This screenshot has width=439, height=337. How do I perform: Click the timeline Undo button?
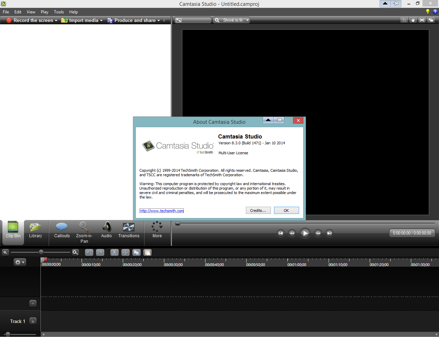(x=89, y=252)
